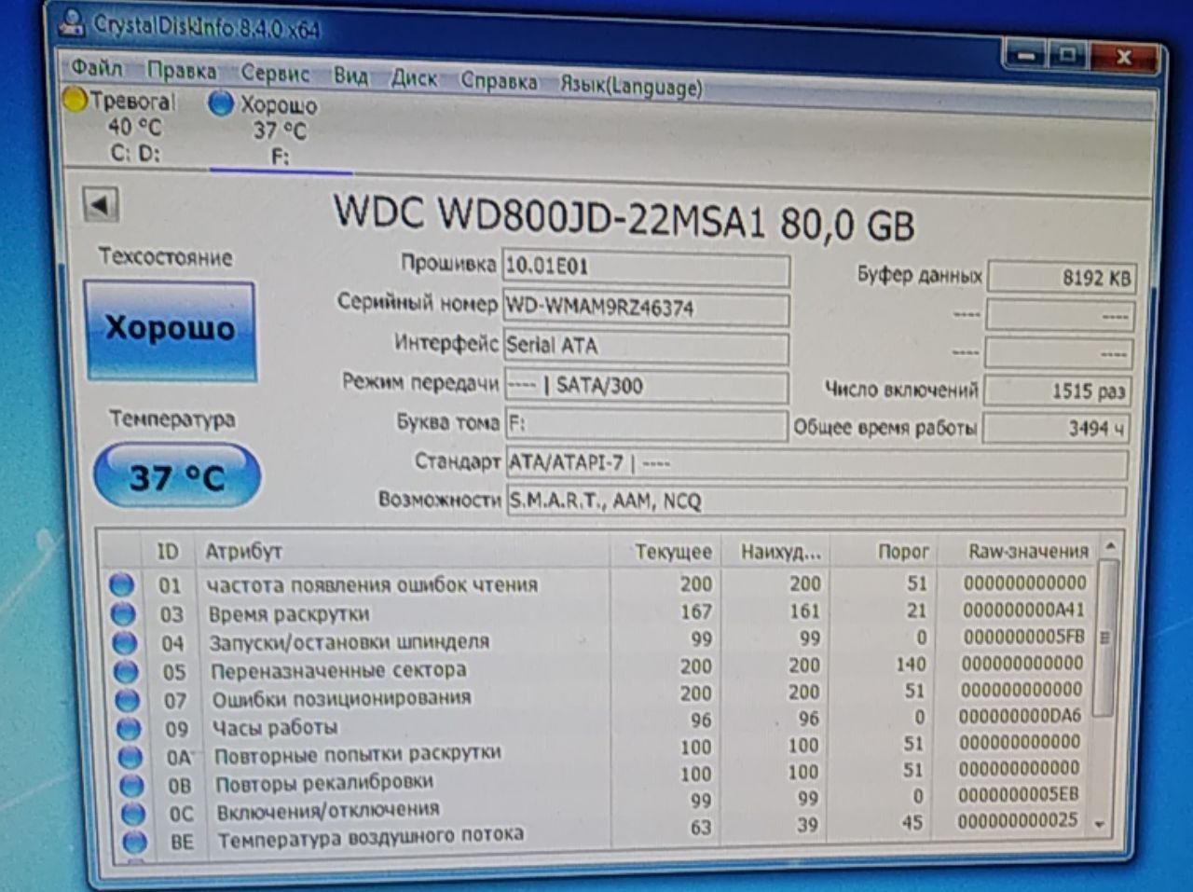Select row Время раскрутки
This screenshot has width=1193, height=892.
coord(598,612)
